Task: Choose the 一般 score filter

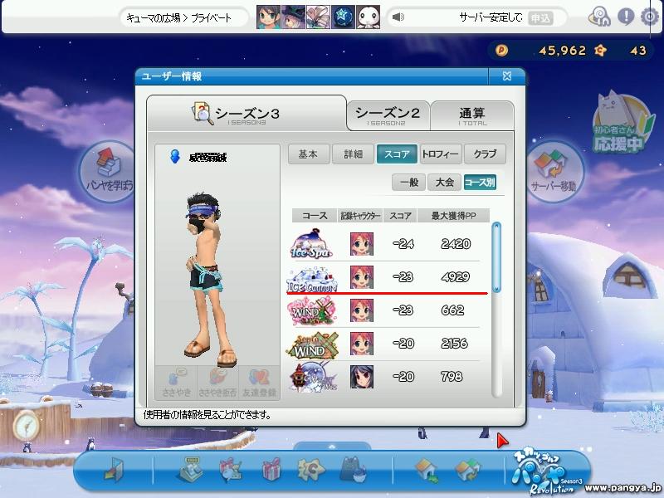Action: click(409, 183)
